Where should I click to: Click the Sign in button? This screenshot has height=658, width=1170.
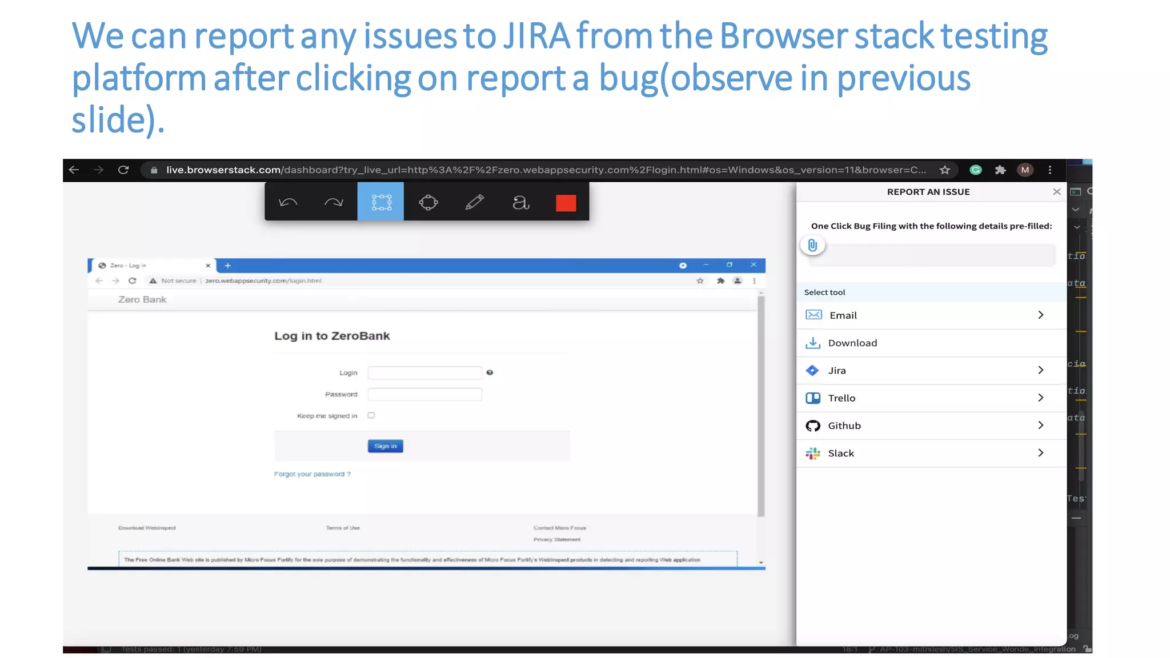(385, 446)
